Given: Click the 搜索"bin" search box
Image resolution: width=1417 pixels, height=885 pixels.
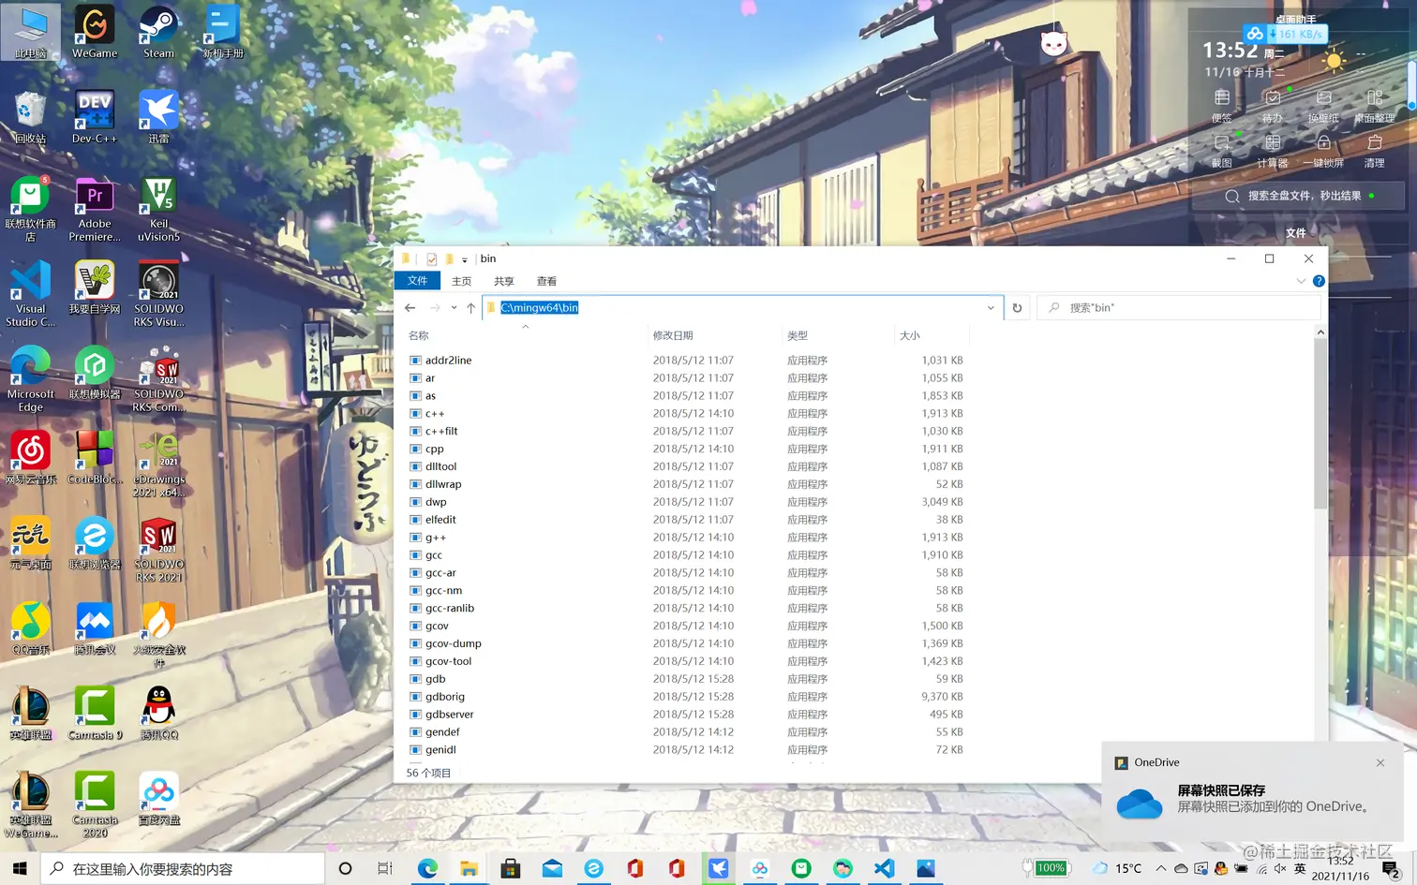Looking at the screenshot, I should coord(1179,307).
